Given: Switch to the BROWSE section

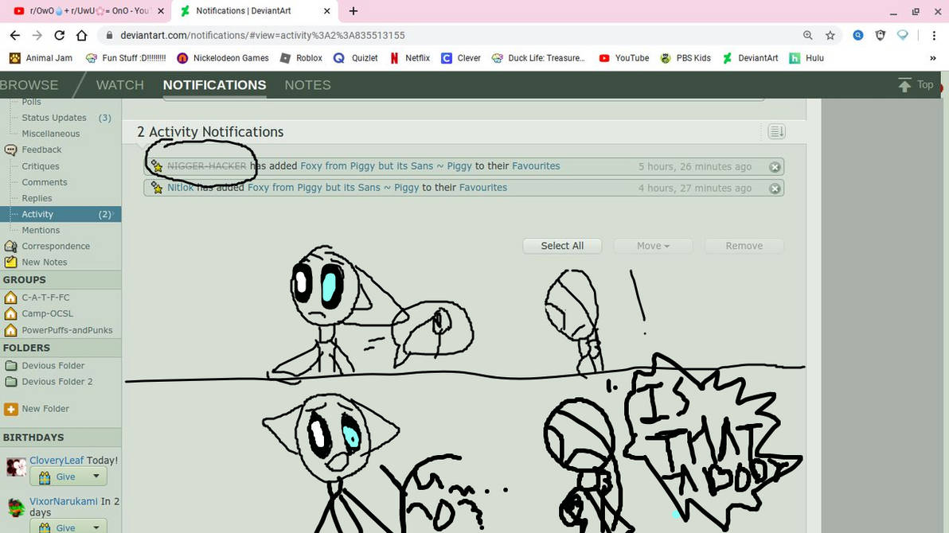Looking at the screenshot, I should [29, 85].
